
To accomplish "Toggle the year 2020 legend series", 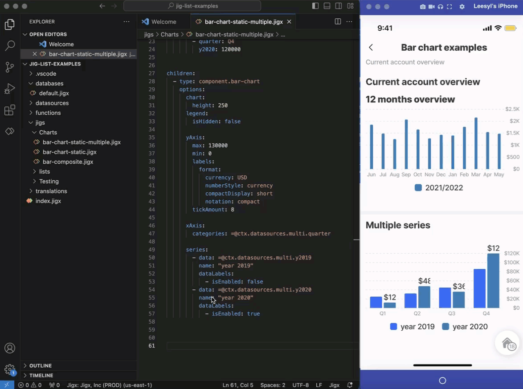I will pos(465,327).
